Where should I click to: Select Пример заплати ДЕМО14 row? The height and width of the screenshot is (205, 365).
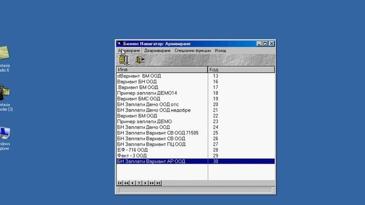pos(196,93)
